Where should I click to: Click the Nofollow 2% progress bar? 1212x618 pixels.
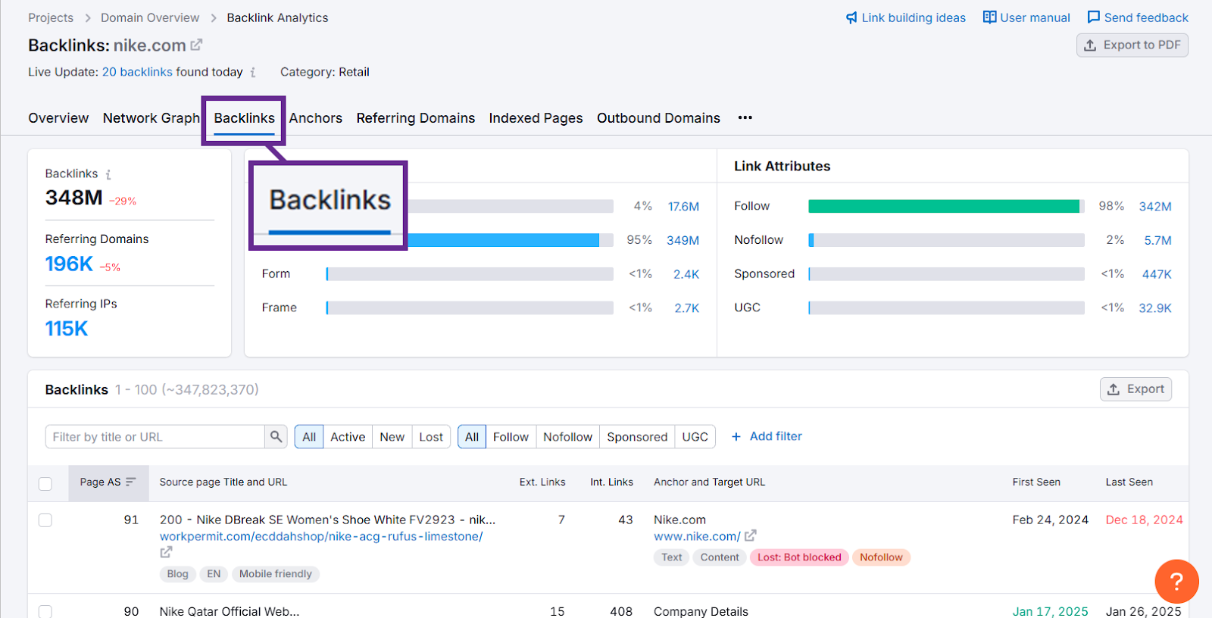point(946,240)
